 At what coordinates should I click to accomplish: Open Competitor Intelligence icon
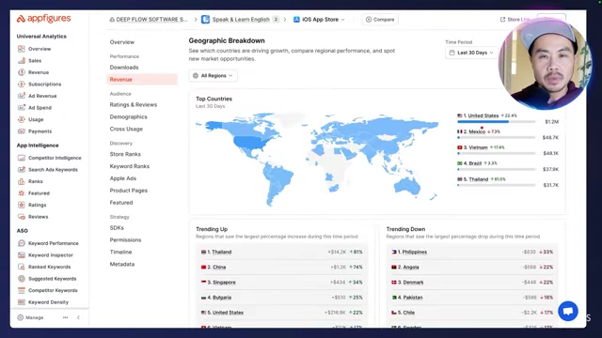coord(22,158)
